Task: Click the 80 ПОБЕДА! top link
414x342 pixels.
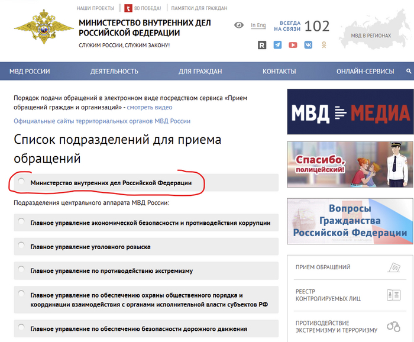Action: (x=148, y=8)
